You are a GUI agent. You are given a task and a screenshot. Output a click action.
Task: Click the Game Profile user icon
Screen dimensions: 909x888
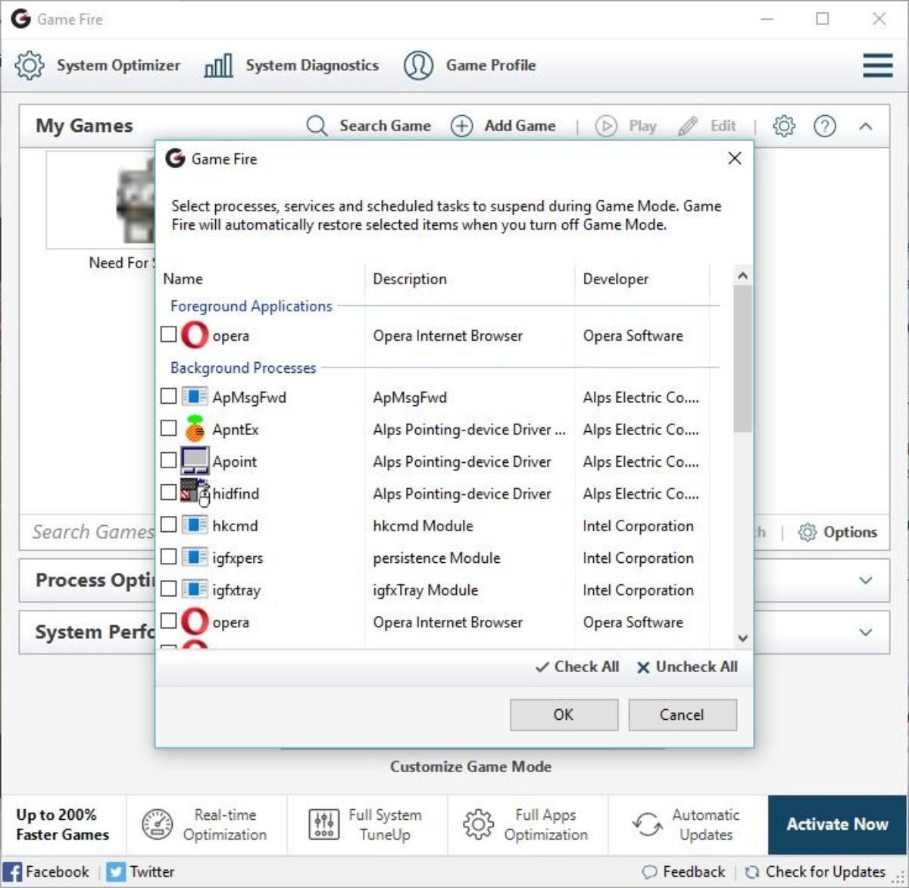[418, 65]
